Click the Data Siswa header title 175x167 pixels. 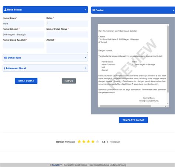[x=14, y=10]
